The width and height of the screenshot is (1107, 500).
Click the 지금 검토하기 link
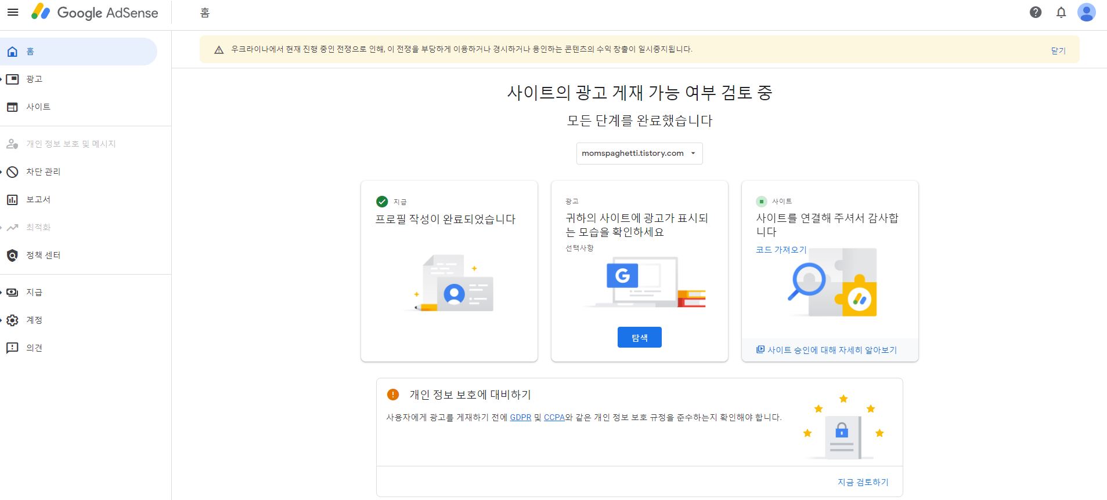tap(863, 482)
